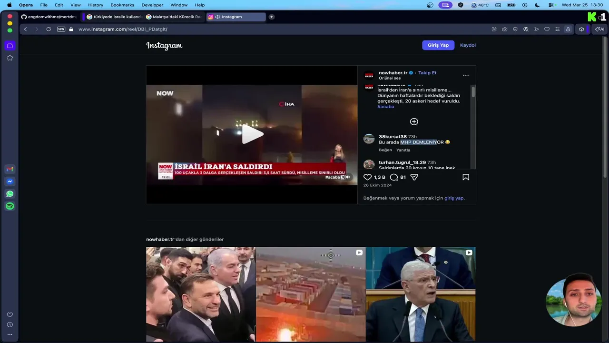
Task: Open the sidebar heart pinboards icon
Action: point(10,315)
